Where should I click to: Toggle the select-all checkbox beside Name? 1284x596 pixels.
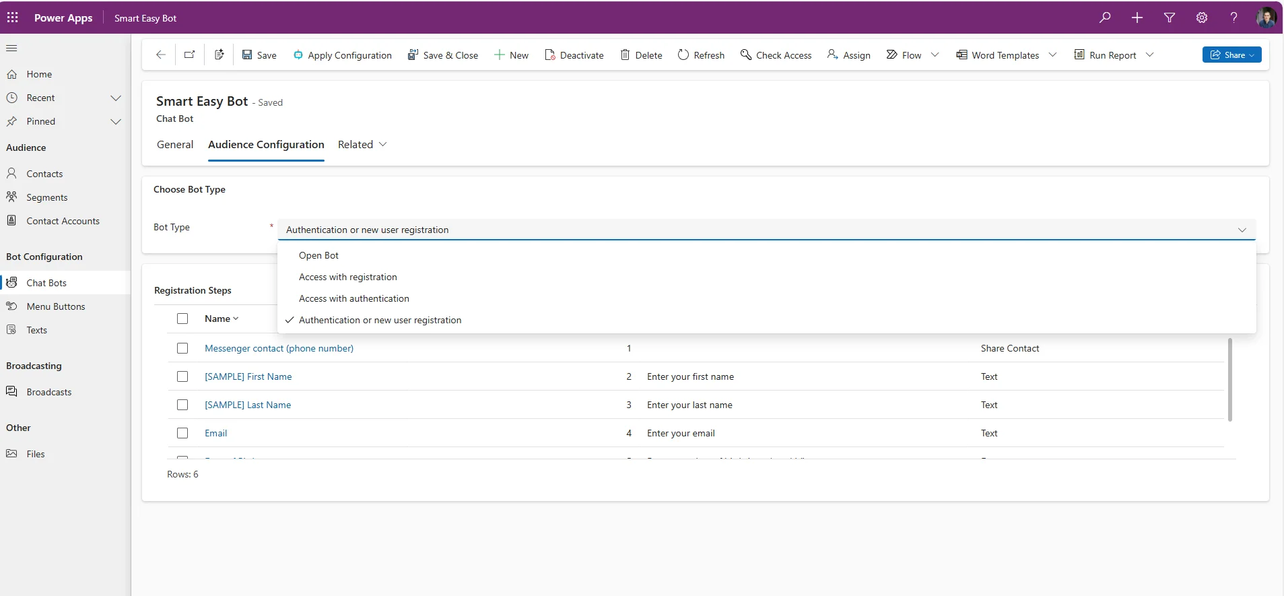[x=182, y=319]
